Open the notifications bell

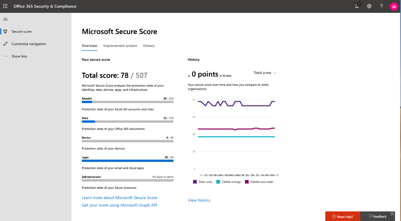[x=357, y=6]
